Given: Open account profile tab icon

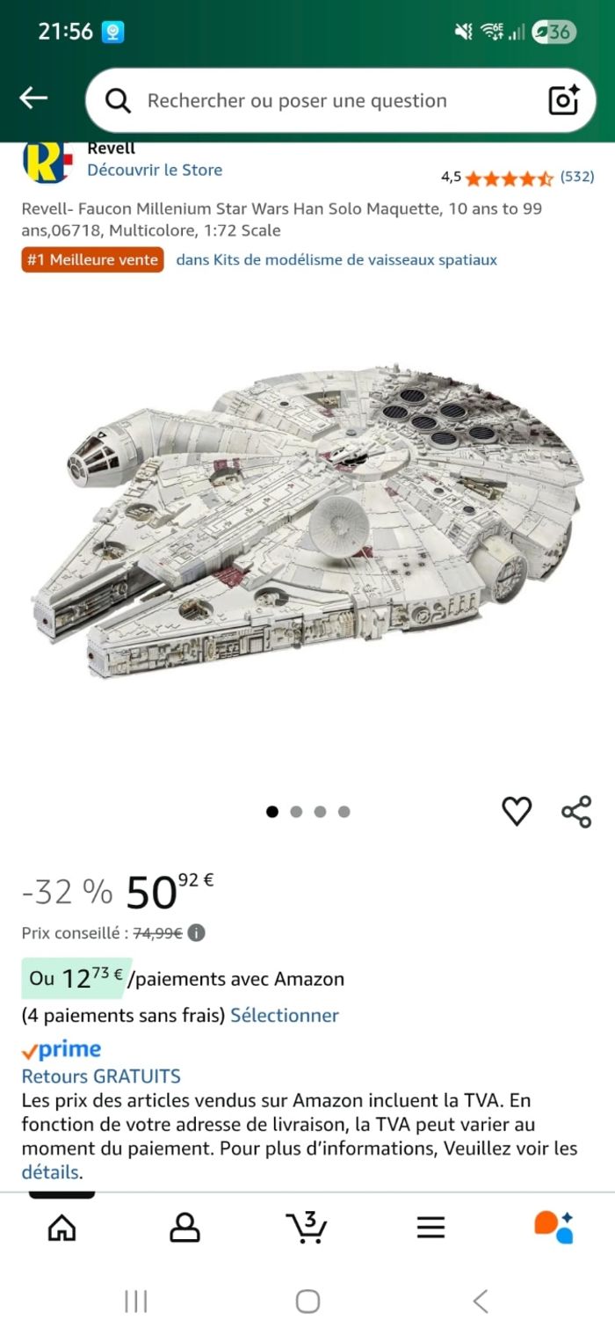Looking at the screenshot, I should point(184,1226).
